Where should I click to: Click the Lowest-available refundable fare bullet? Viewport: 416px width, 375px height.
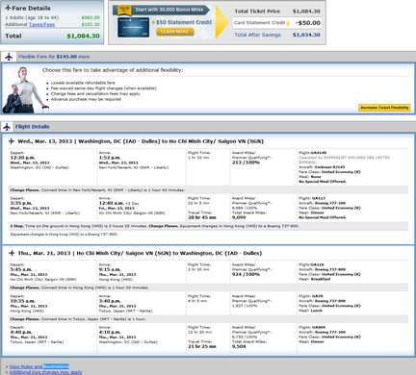[83, 83]
